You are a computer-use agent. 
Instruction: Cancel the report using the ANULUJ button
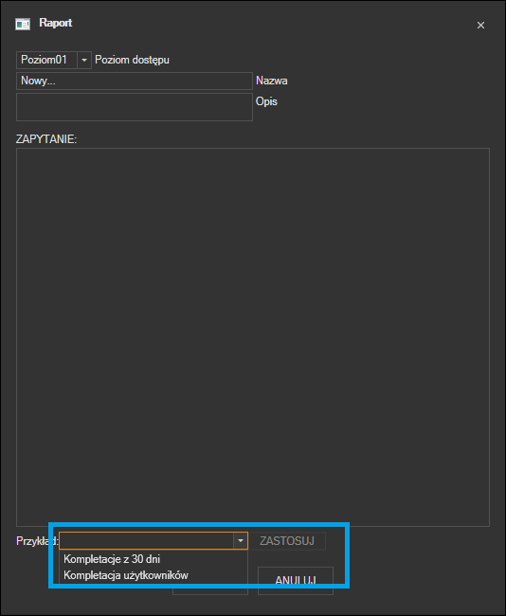tap(296, 581)
